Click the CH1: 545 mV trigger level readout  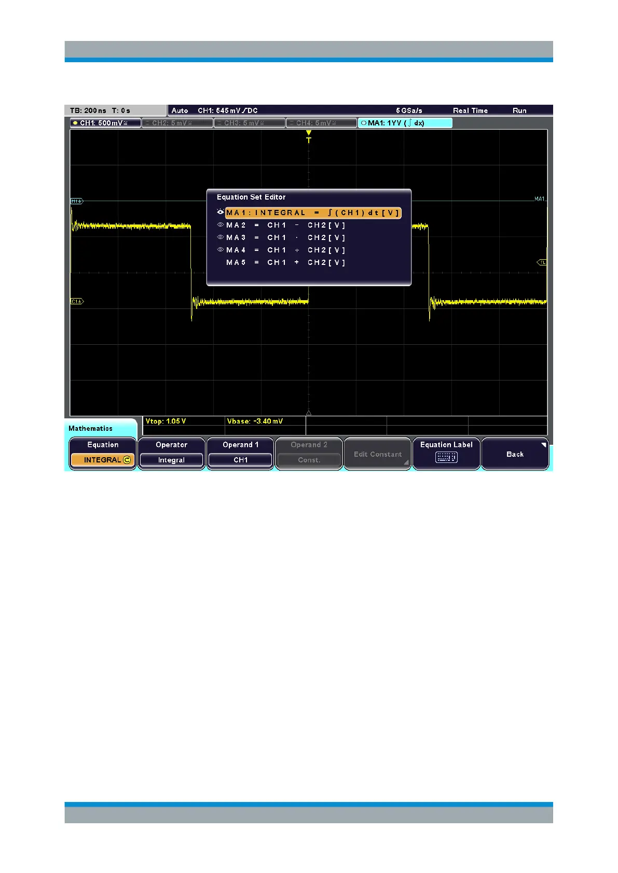coord(228,110)
